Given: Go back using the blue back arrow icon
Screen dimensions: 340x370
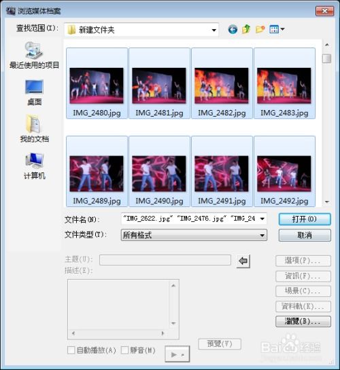Looking at the screenshot, I should pyautogui.click(x=233, y=29).
